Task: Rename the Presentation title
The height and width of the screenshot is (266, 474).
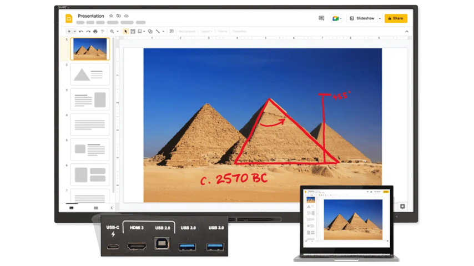Action: 90,16
